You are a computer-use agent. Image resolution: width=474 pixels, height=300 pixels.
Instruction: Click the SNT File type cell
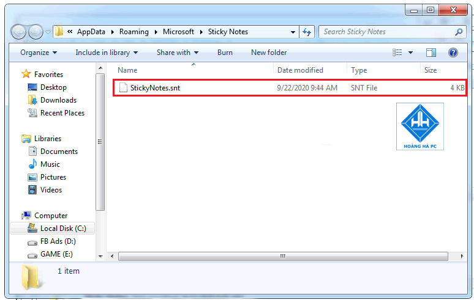(364, 88)
